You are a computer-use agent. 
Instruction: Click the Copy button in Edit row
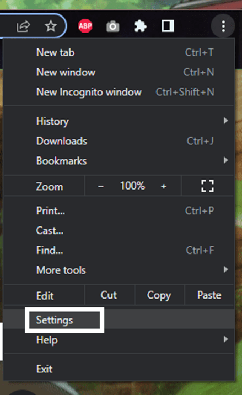point(159,295)
